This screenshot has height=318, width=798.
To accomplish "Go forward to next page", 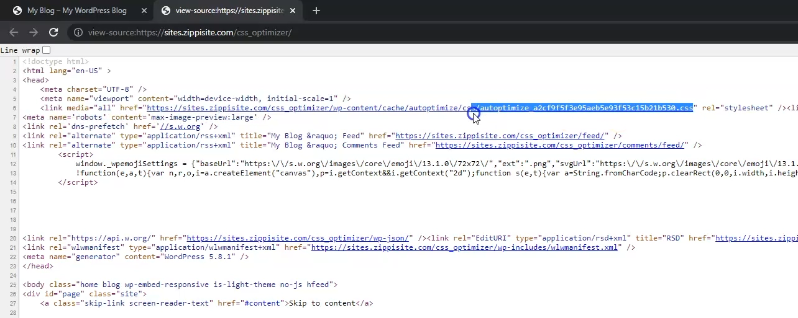I will 34,32.
